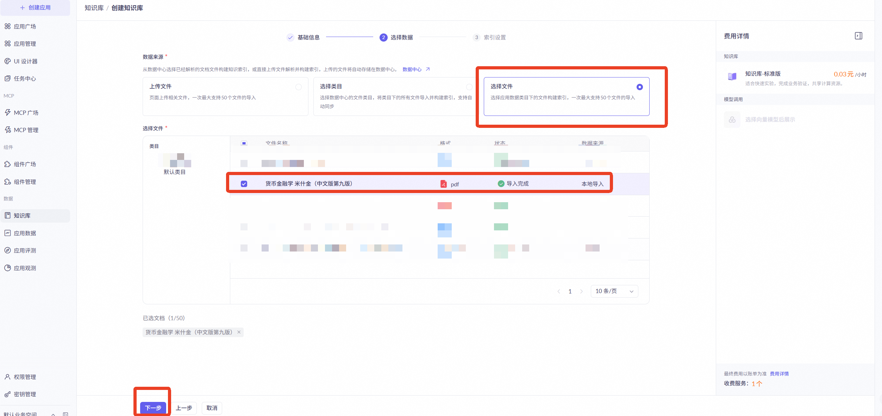Click the 知识库 breadcrumb item
This screenshot has height=416, width=882.
[x=94, y=8]
